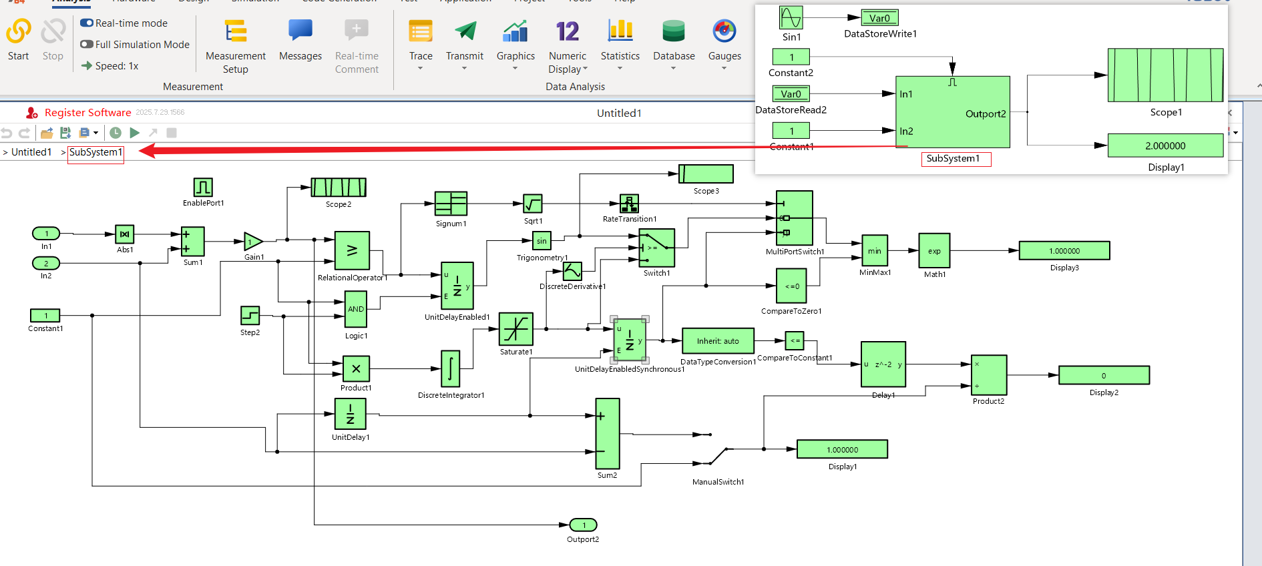Open the Messages window

coord(300,40)
